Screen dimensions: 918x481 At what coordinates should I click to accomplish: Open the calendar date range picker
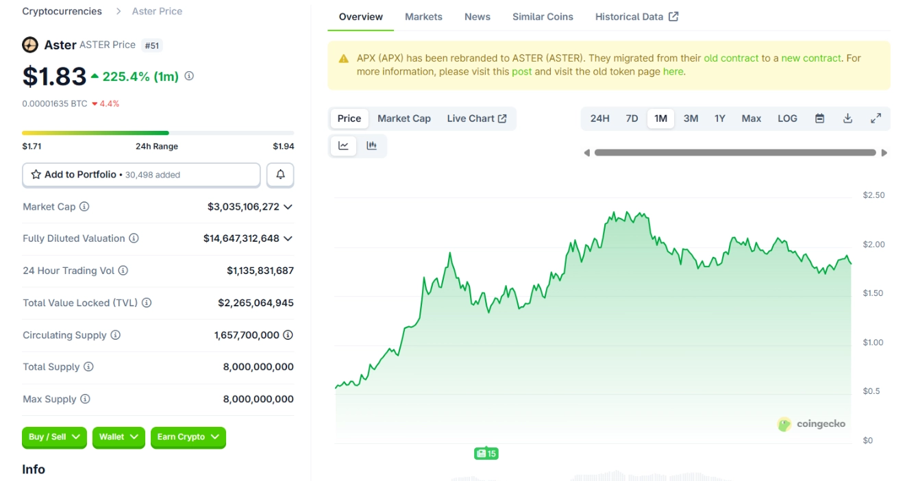click(819, 119)
